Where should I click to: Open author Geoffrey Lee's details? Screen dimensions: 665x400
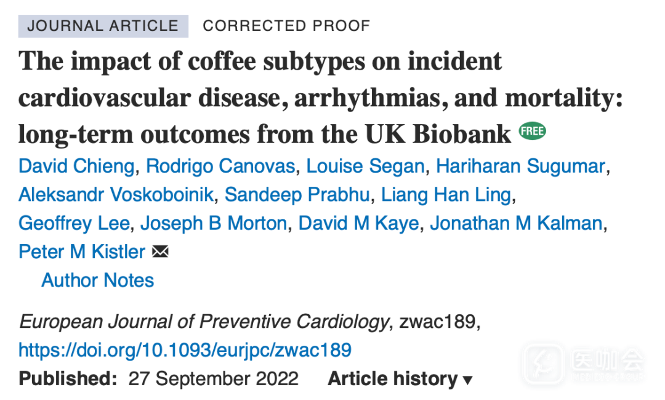(x=74, y=223)
